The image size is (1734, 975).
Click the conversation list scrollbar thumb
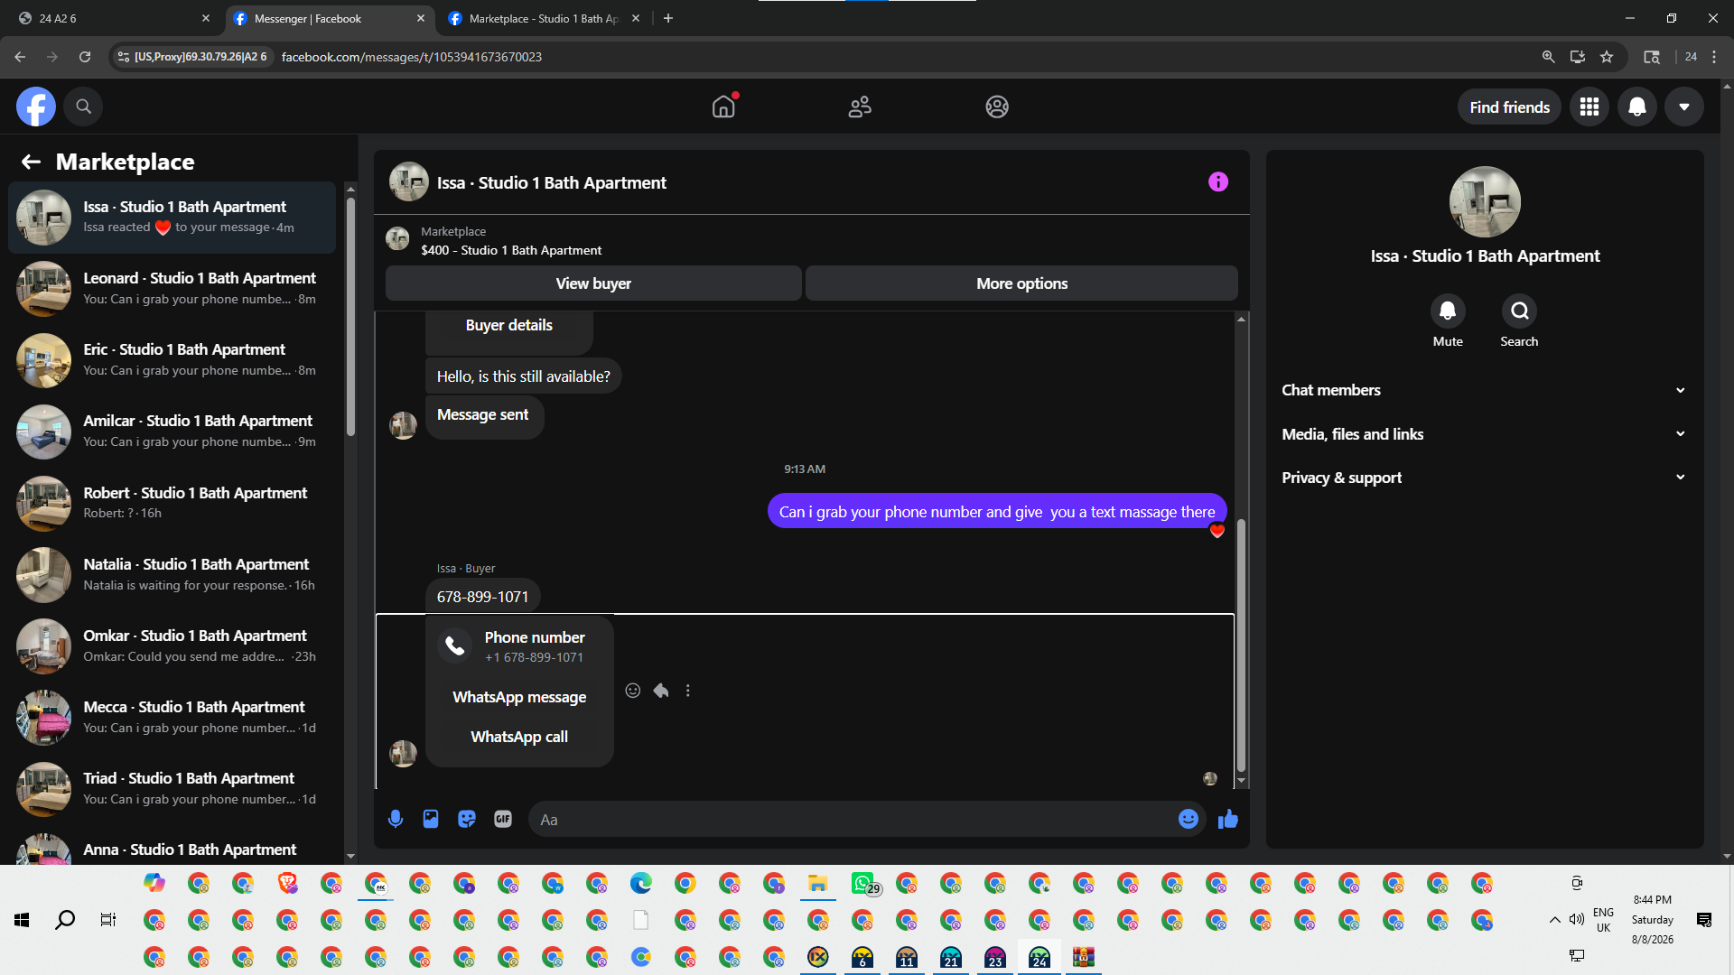350,316
